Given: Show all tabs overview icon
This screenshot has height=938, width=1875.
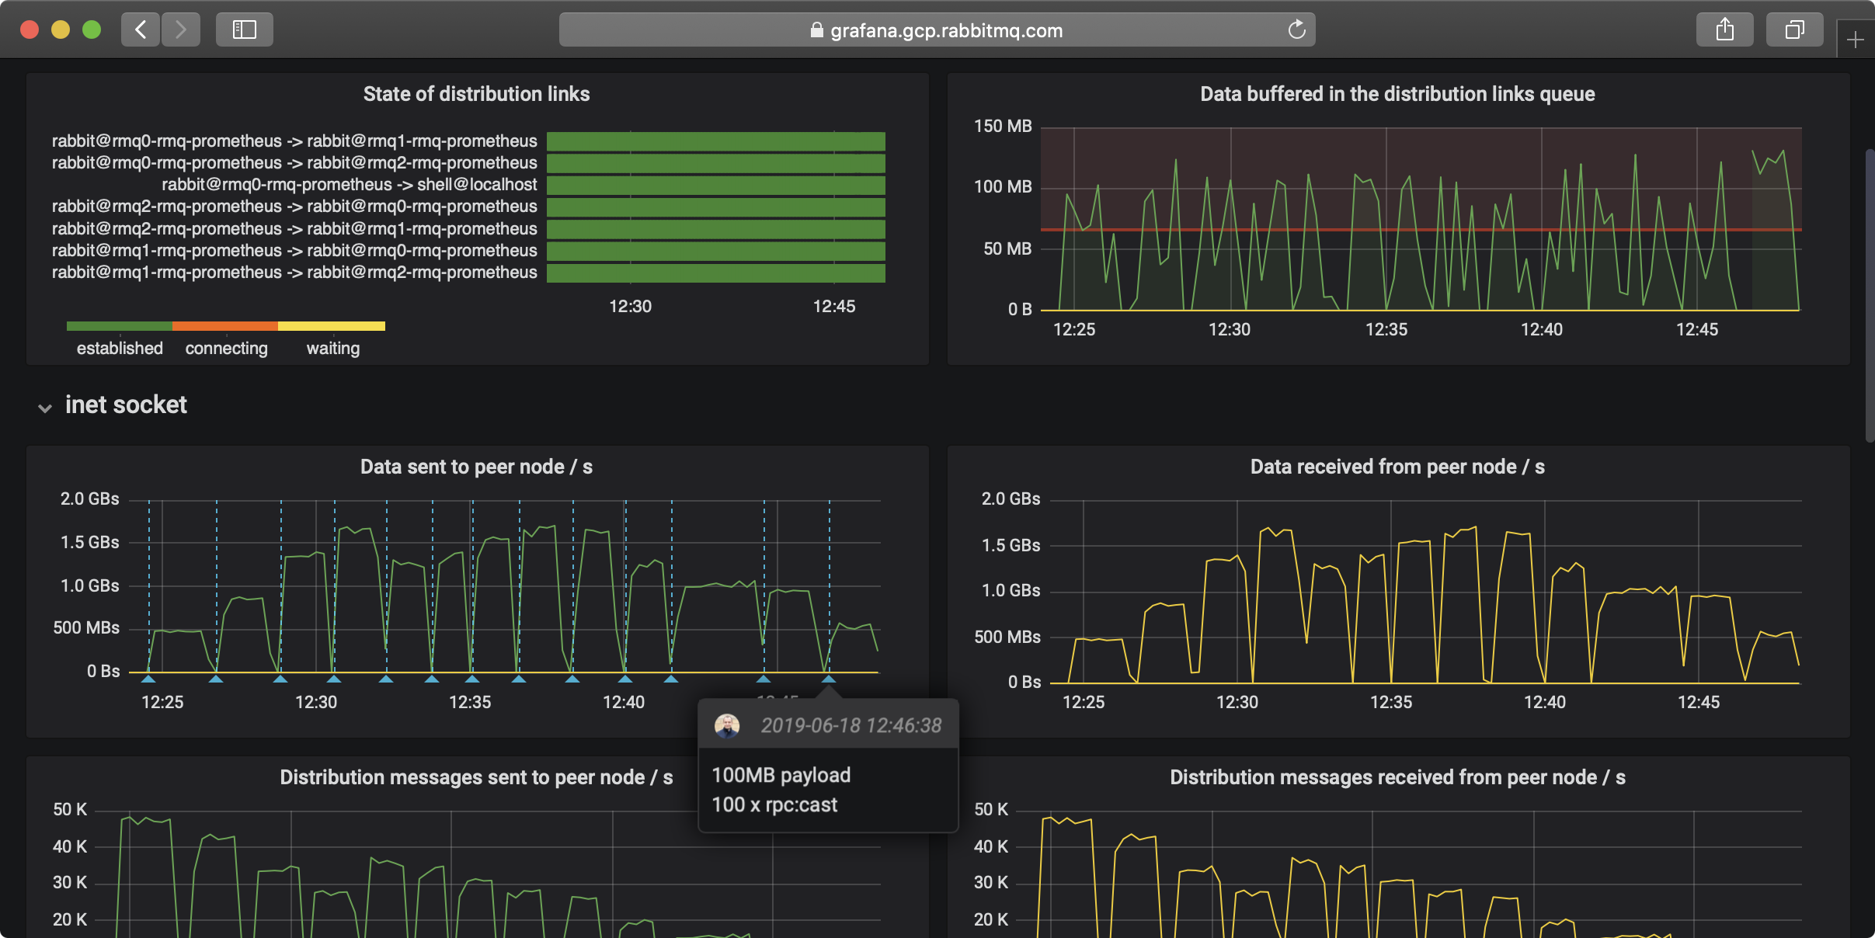Looking at the screenshot, I should pyautogui.click(x=1794, y=30).
